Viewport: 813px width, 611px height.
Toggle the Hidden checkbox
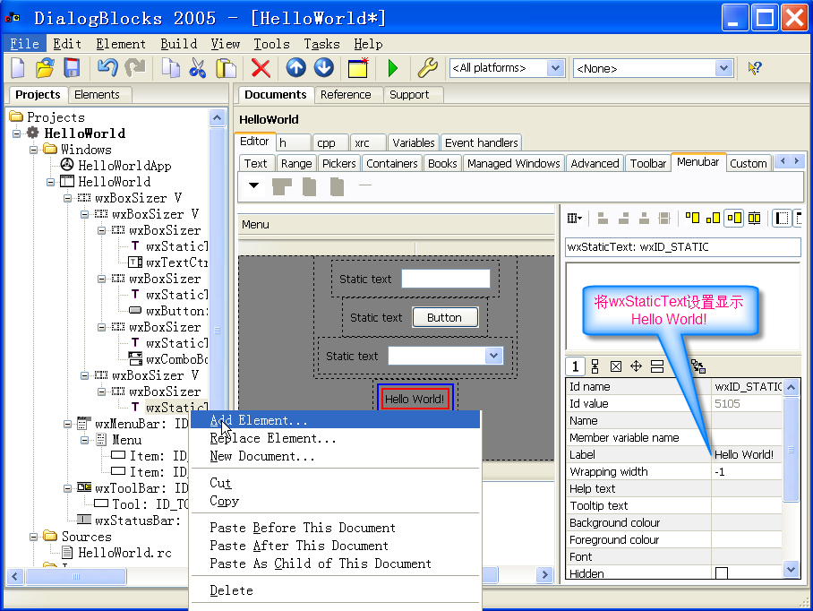[722, 573]
